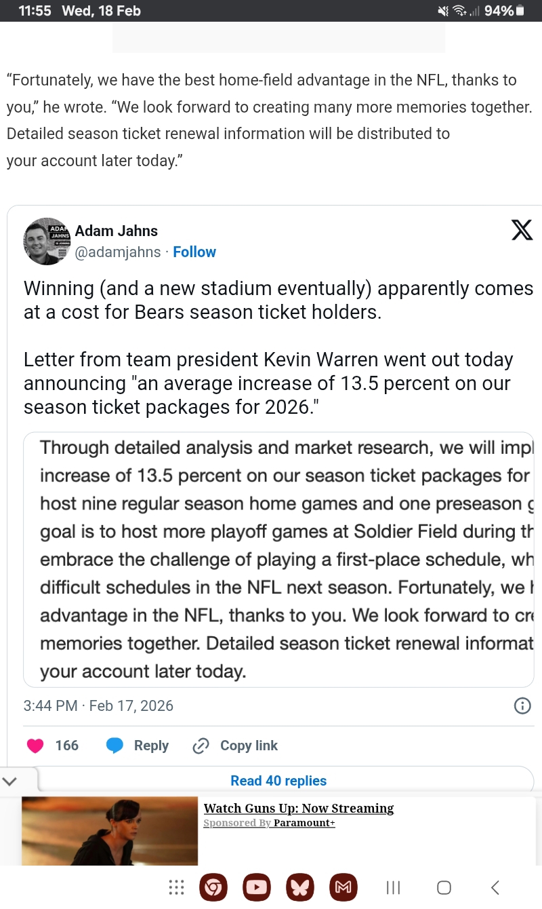Open the X logo on the embedded post

coord(521,231)
